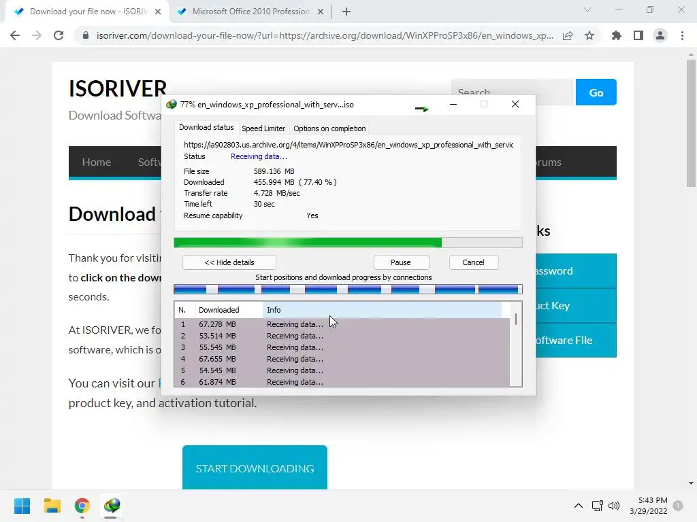Go back with the browser back arrow
Screen dimensions: 697x522
click(x=15, y=35)
